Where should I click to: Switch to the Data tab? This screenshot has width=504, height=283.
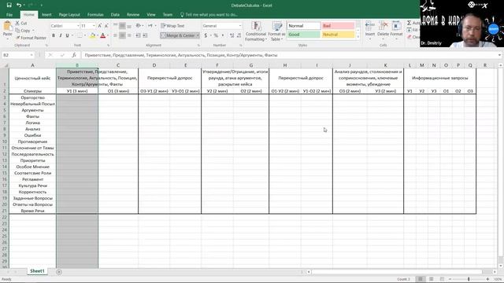point(115,15)
